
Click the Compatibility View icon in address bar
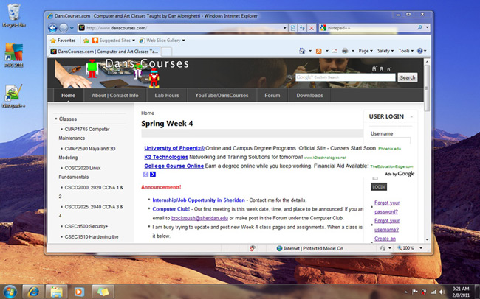coord(293,28)
